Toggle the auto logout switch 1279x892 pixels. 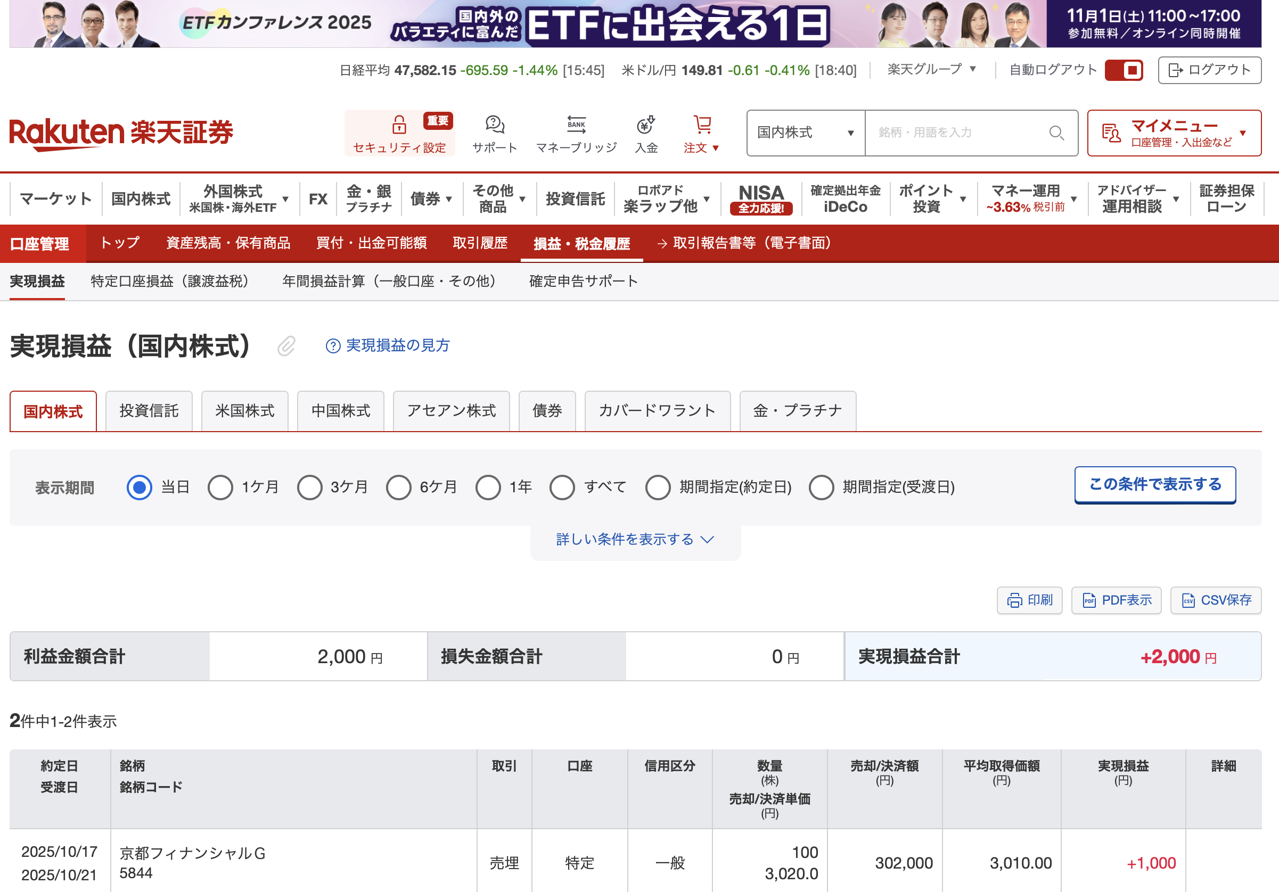1124,70
